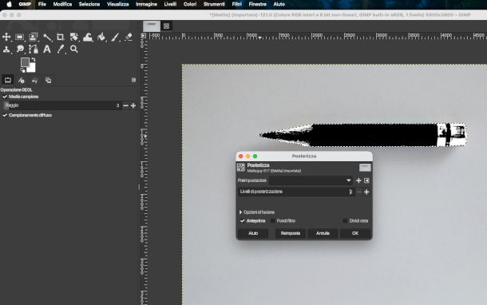Click Reimposta button to reset
Viewport: 487px width, 305px height.
[291, 233]
